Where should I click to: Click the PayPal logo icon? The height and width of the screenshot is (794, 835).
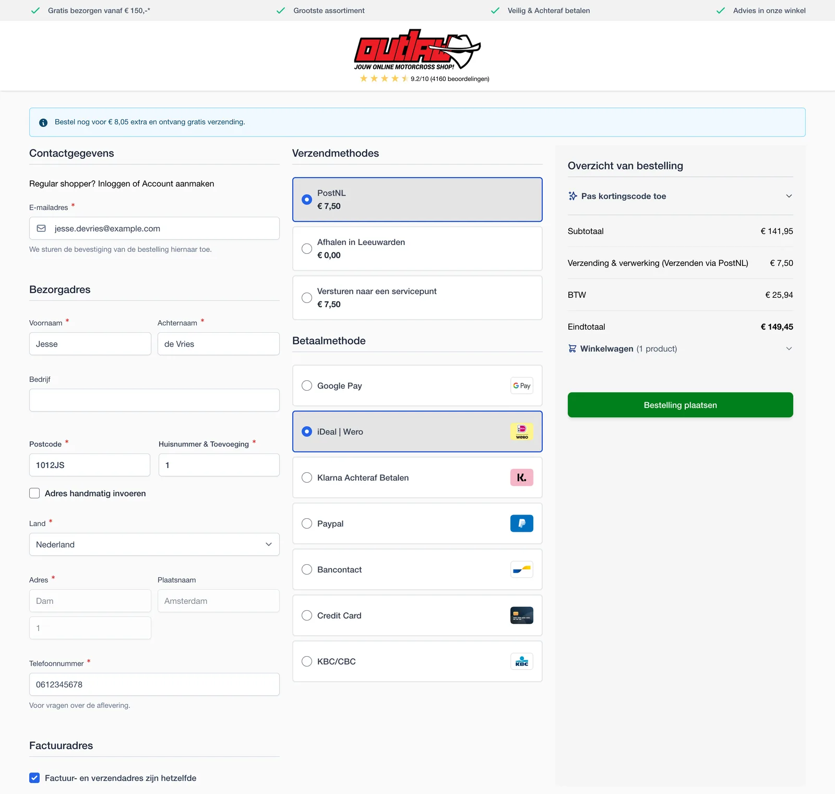click(522, 523)
